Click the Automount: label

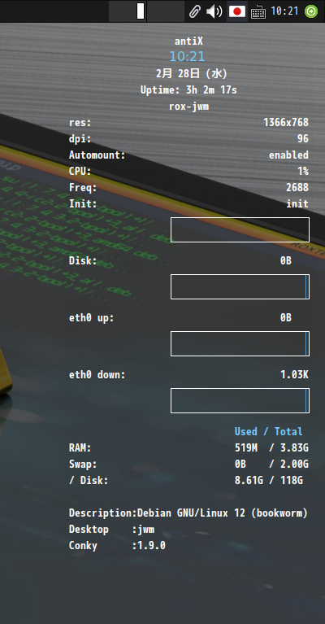[x=97, y=155]
